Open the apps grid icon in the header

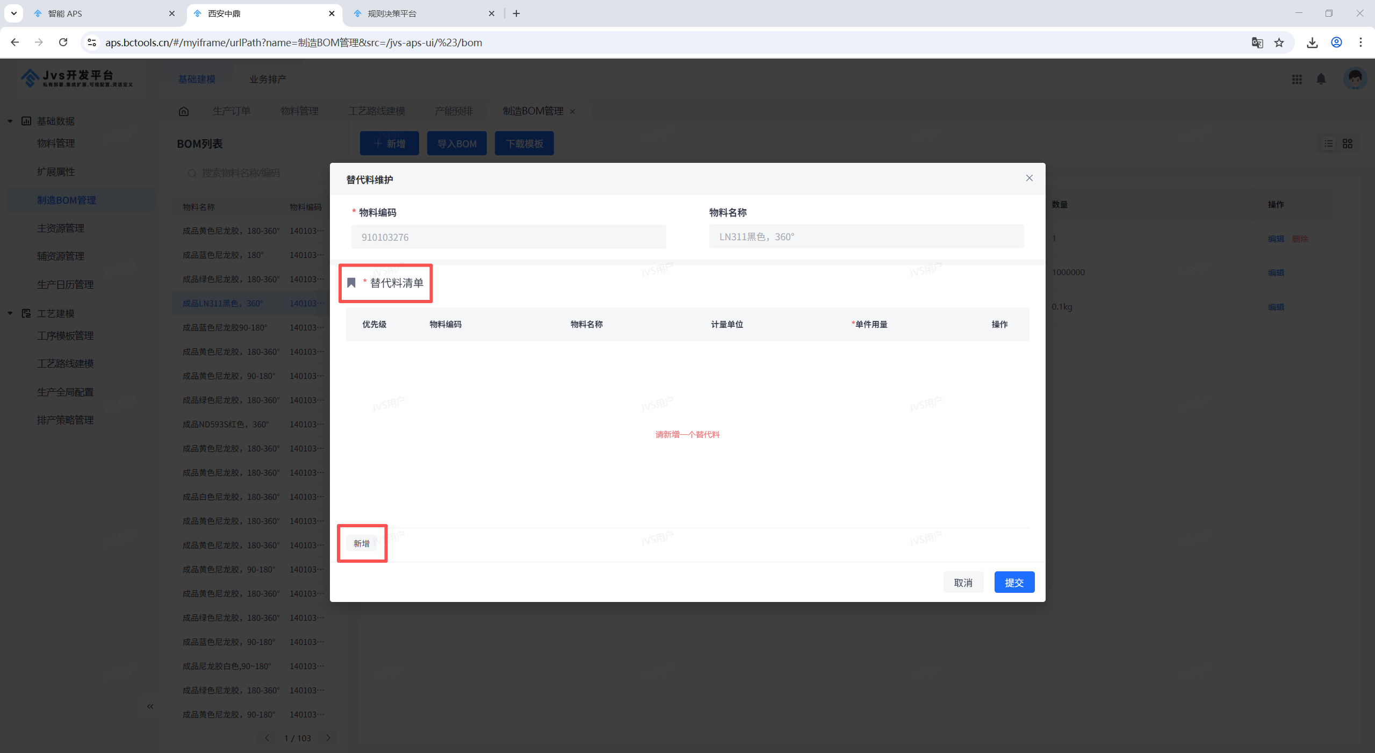pos(1297,79)
